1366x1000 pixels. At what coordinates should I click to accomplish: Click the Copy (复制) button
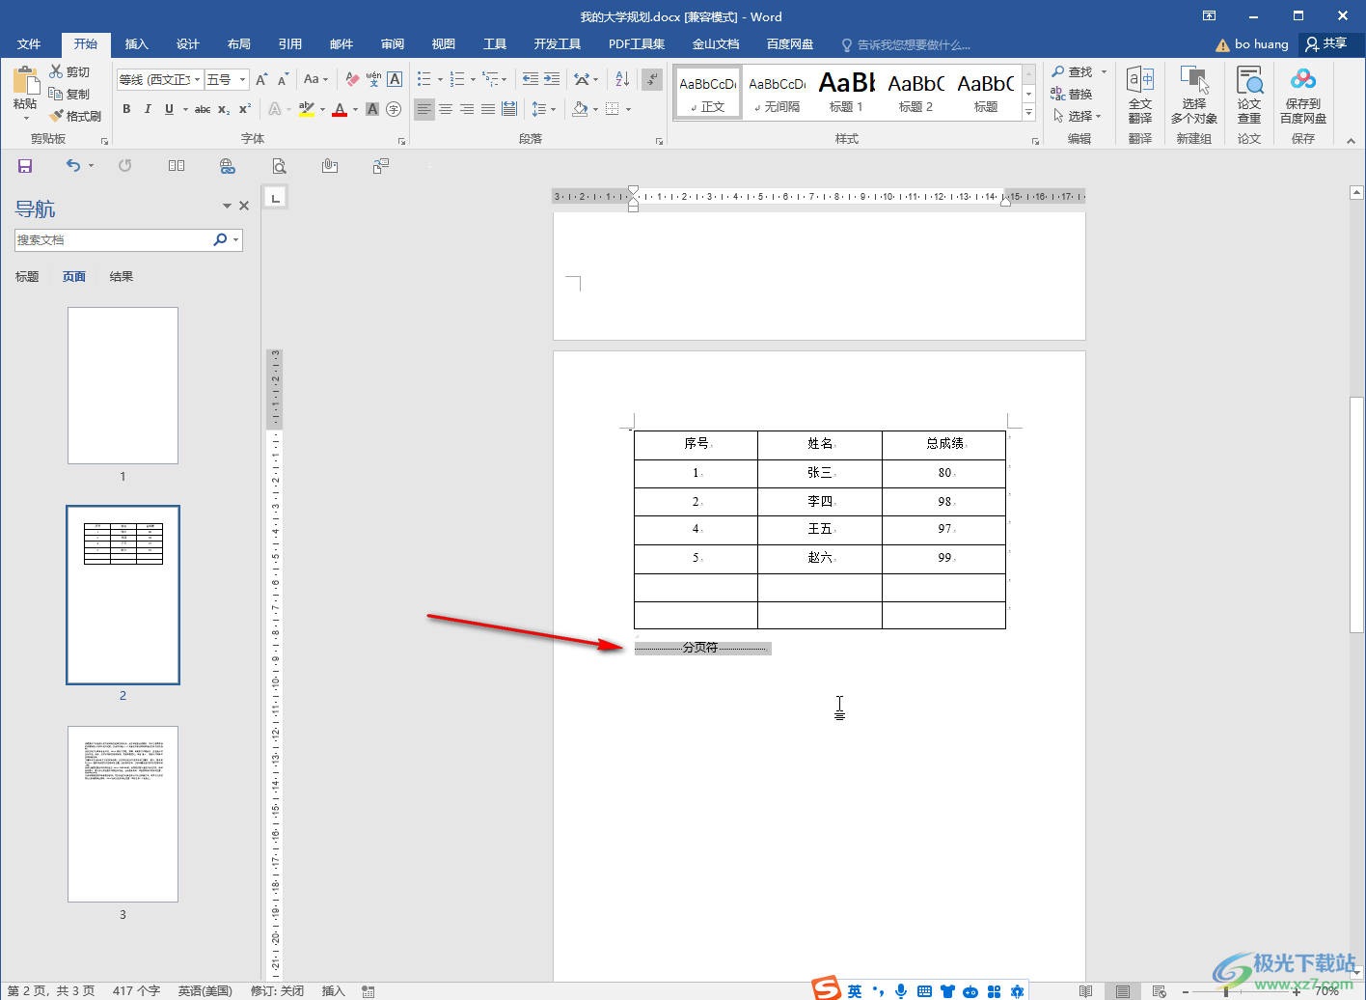point(69,94)
